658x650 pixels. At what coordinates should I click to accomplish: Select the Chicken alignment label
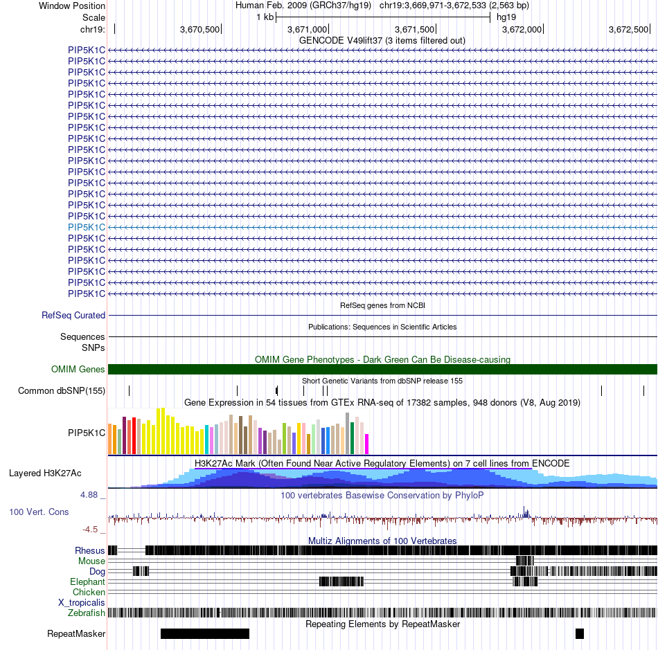coord(89,593)
